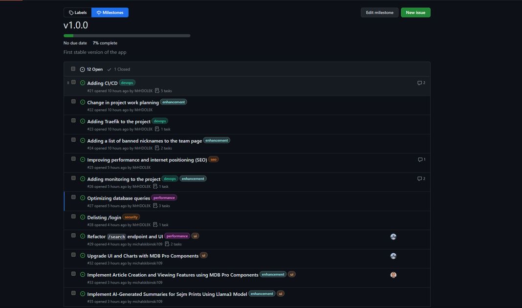Show the 1 Closed issues list
522x308 pixels.
(119, 69)
